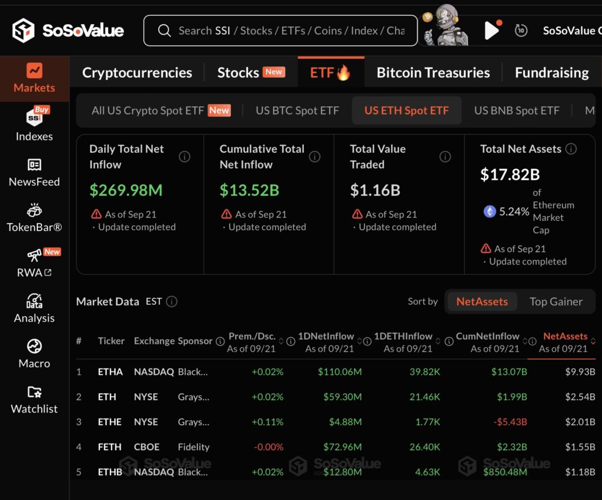Screen dimensions: 602x500
Task: Click warning icon under $1.16B
Action: coord(357,214)
